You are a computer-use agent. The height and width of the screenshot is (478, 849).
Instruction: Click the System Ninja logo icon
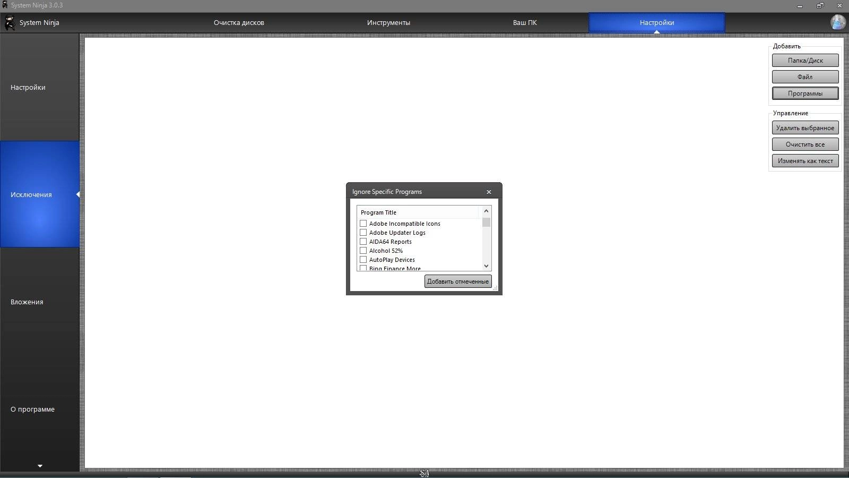point(10,23)
